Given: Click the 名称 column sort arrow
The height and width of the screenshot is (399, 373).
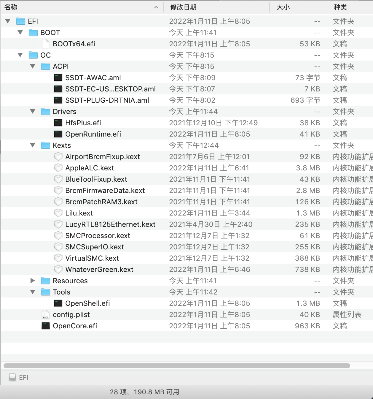Looking at the screenshot, I should coord(156,7).
